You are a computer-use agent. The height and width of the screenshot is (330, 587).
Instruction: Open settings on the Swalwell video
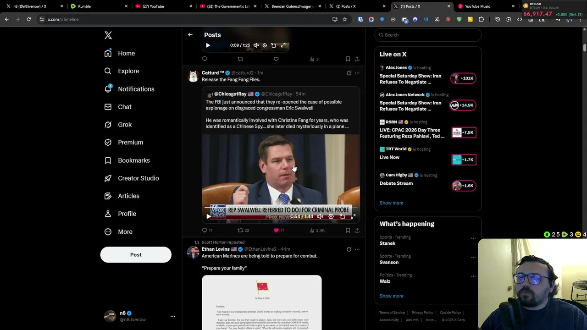pyautogui.click(x=331, y=216)
